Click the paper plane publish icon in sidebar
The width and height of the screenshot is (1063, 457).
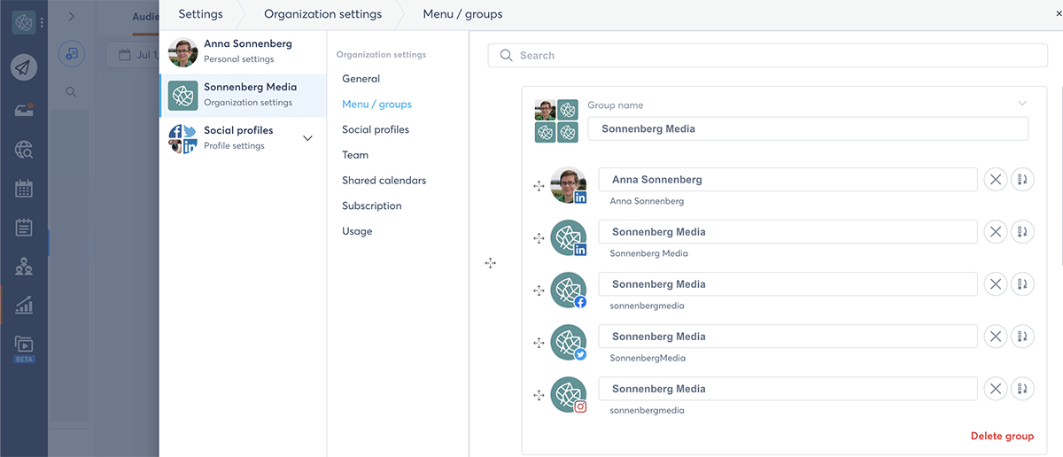(x=24, y=67)
